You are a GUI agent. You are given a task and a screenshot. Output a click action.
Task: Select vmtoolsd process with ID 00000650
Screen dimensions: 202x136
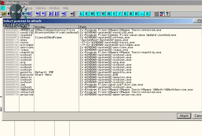pyautogui.click(x=103, y=92)
